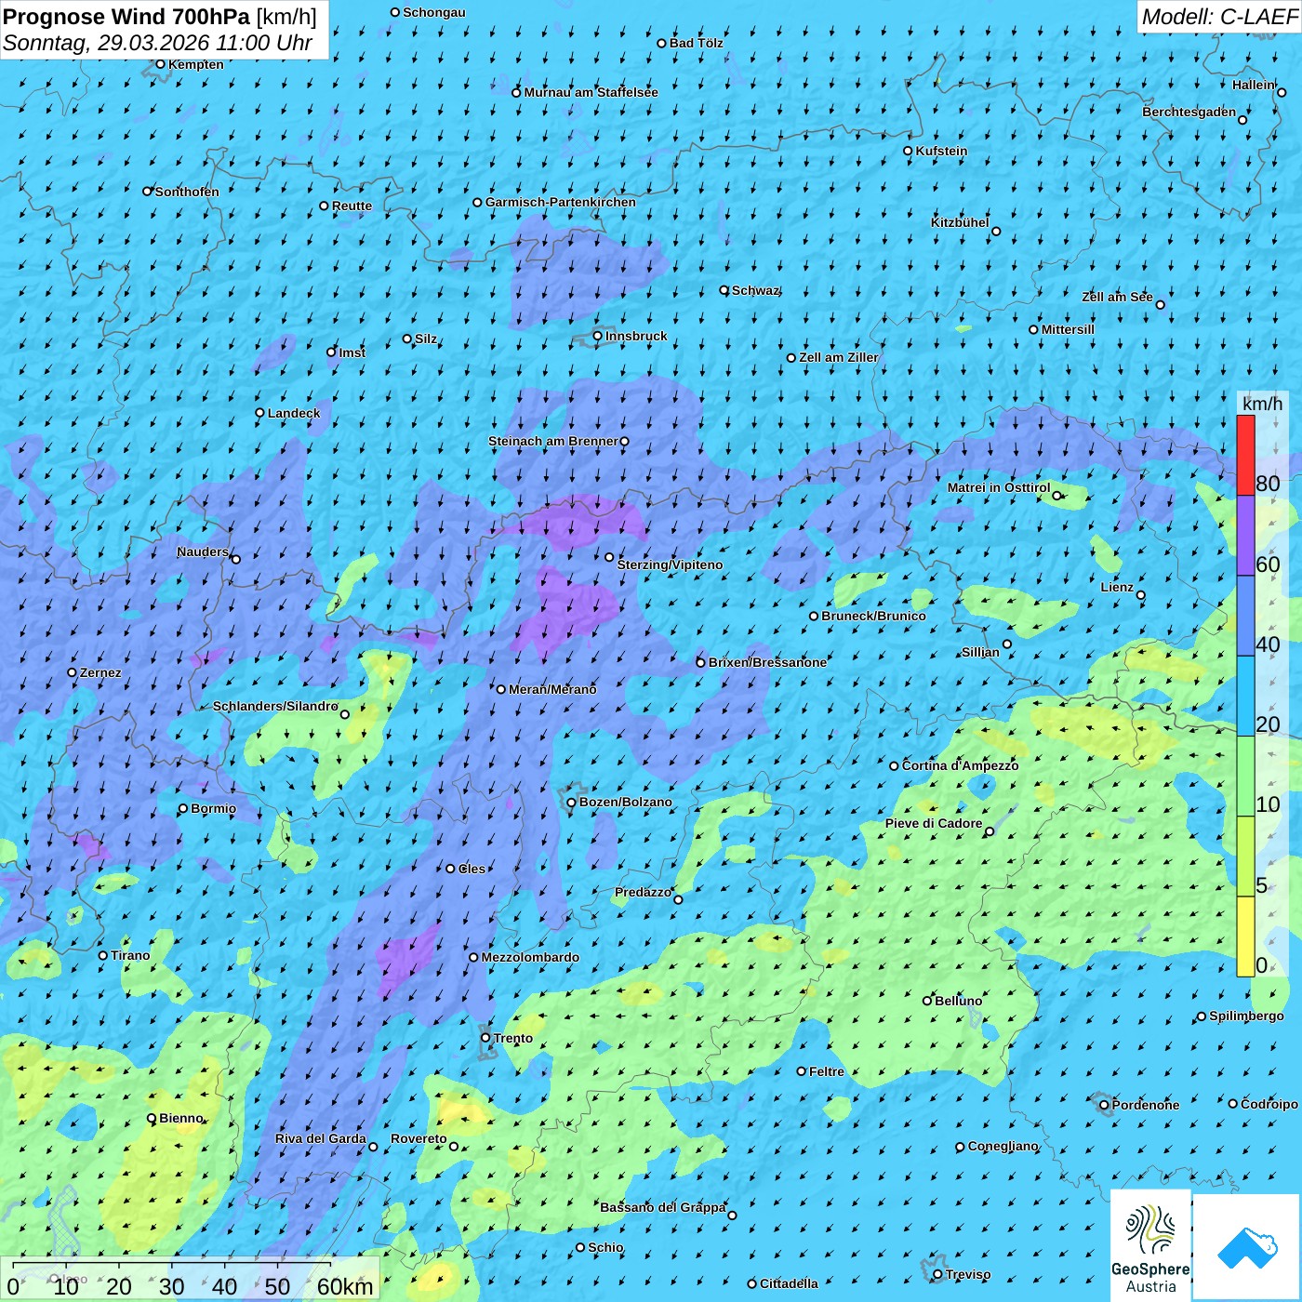
Task: Click the Belluno location marker
Action: tap(927, 1001)
